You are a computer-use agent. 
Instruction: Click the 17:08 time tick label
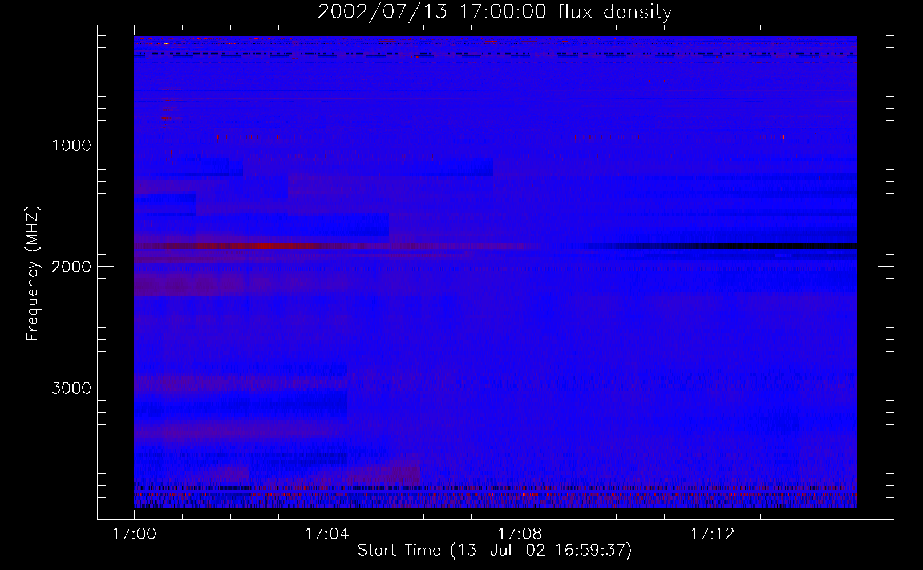pos(520,534)
